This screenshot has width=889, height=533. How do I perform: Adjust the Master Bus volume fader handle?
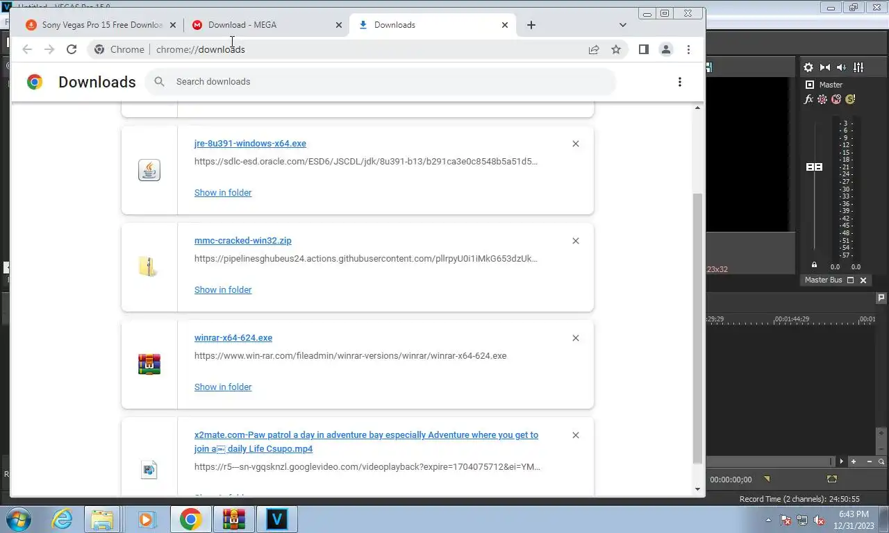(814, 167)
